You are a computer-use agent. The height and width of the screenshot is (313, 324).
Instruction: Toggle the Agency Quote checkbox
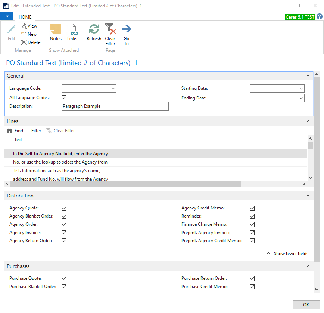point(64,208)
